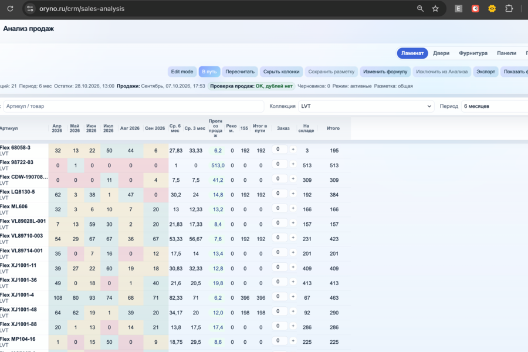Open the Период 6 месяцев dropdown
The width and height of the screenshot is (528, 352).
495,106
